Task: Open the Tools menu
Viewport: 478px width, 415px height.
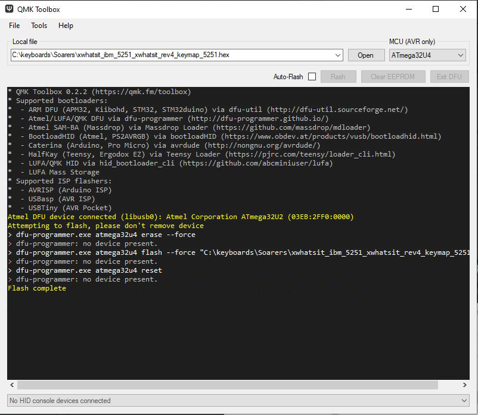Action: [39, 26]
